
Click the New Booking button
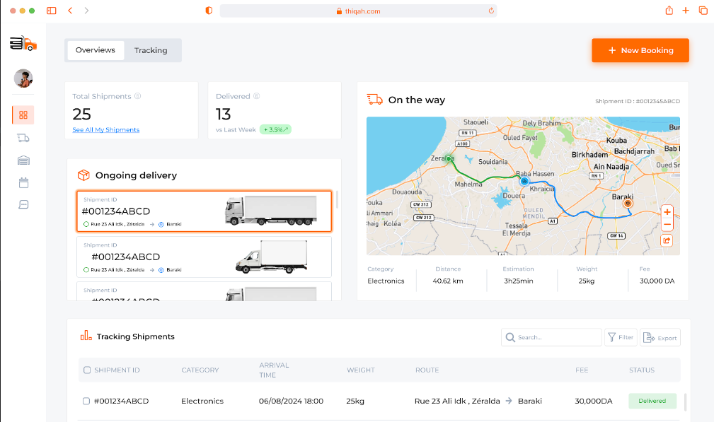click(x=640, y=50)
